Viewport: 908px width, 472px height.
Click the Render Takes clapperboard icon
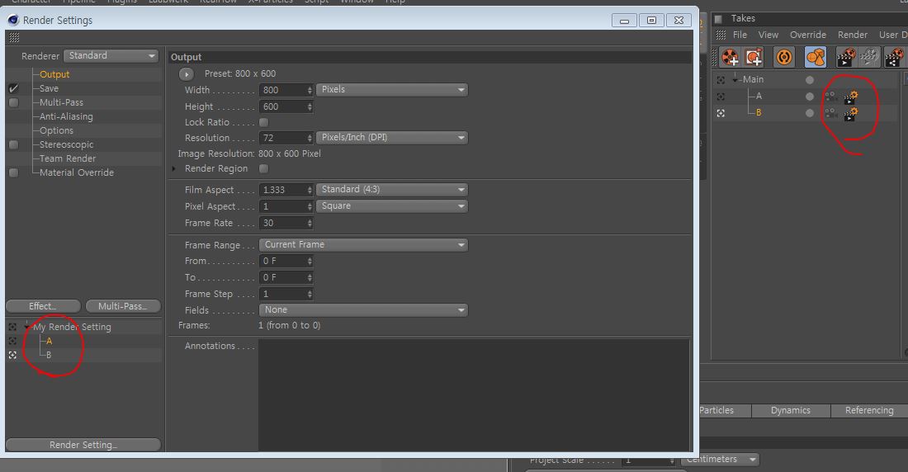(846, 57)
